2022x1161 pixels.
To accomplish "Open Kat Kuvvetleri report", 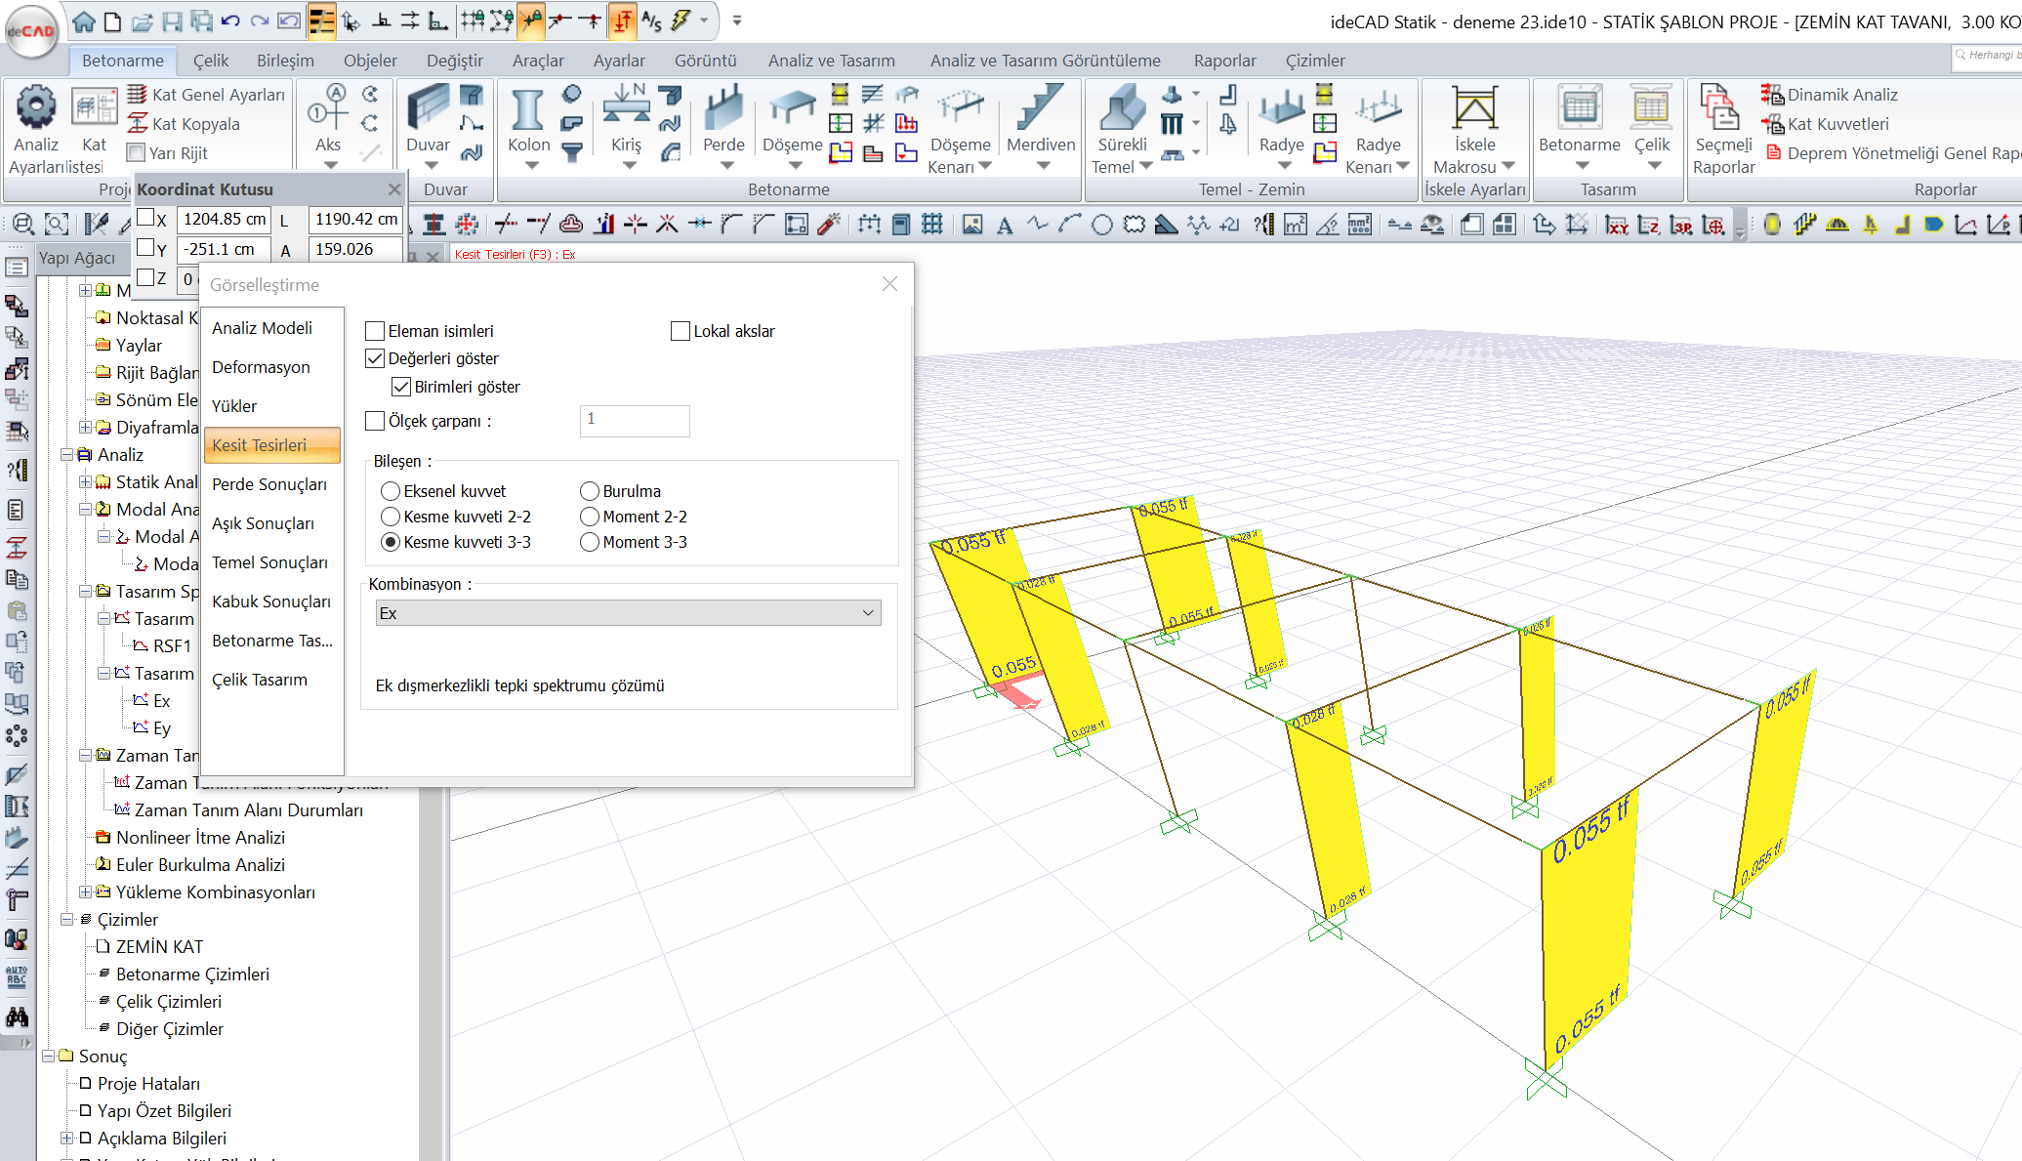I will pos(1825,124).
